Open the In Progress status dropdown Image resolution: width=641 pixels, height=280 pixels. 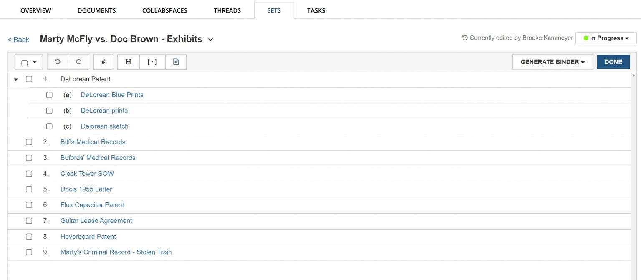(x=606, y=38)
